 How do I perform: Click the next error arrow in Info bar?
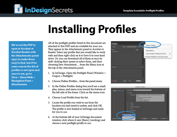pos(142,67)
